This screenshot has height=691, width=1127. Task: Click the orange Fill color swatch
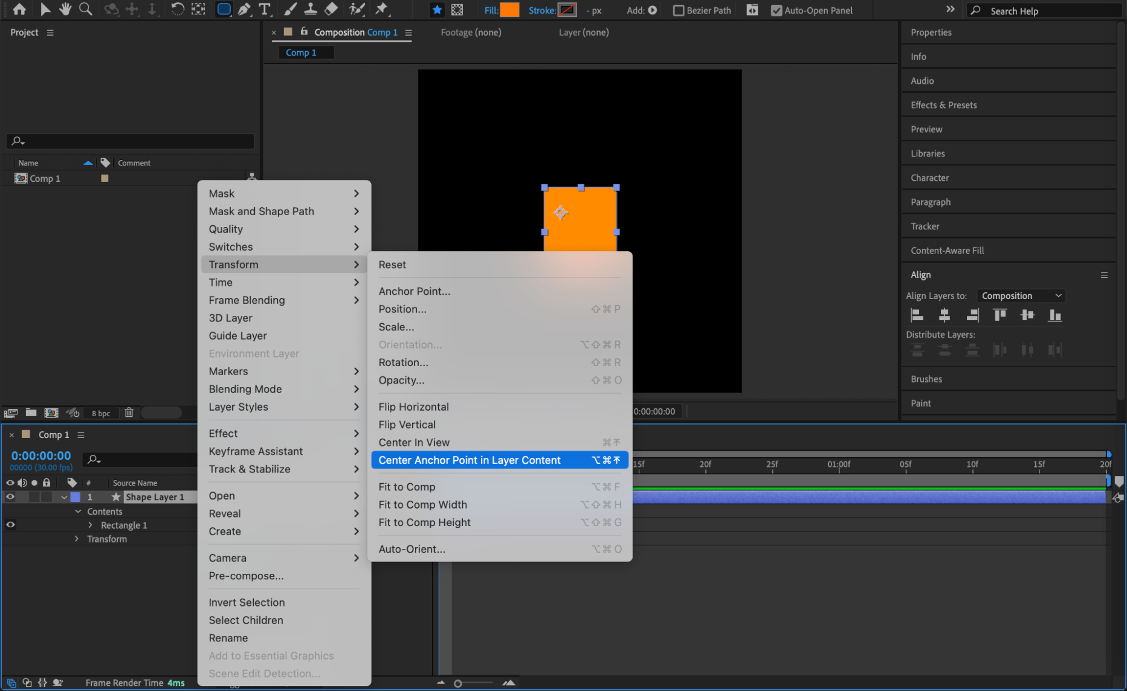click(510, 10)
